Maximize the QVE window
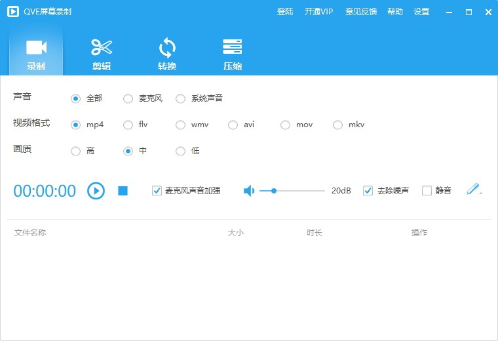This screenshot has height=341, width=498. (469, 12)
